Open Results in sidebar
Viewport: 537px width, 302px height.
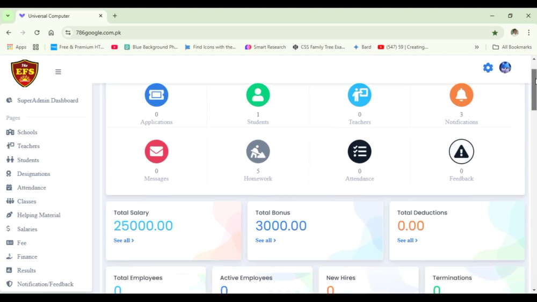coord(21,270)
